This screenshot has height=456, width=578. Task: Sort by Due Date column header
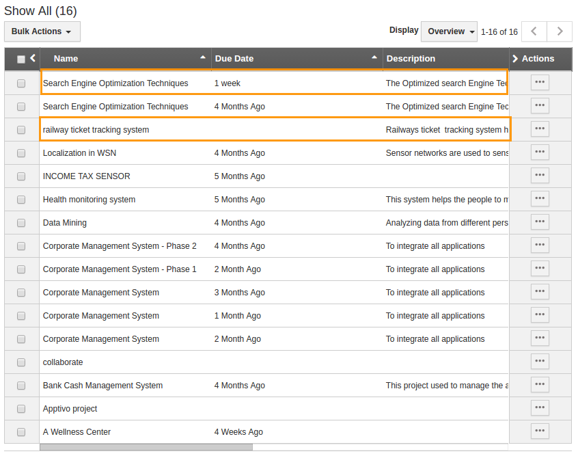pyautogui.click(x=234, y=59)
